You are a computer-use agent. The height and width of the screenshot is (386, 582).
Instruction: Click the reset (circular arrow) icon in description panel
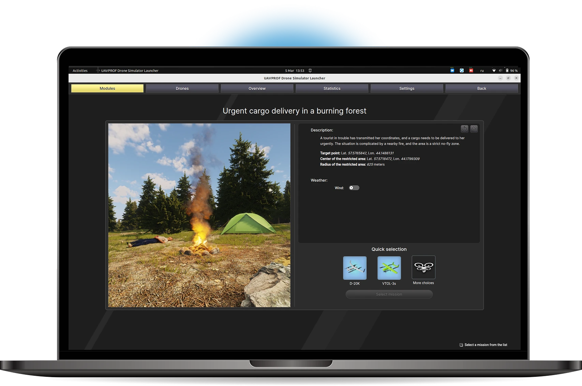click(464, 129)
